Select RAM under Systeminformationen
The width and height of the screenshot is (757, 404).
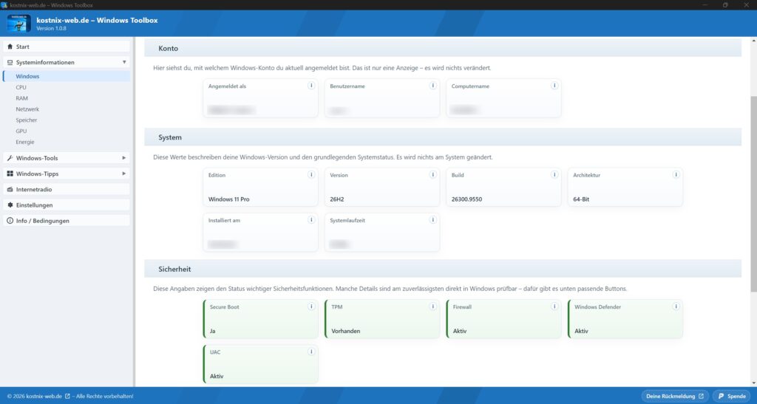[x=21, y=98]
